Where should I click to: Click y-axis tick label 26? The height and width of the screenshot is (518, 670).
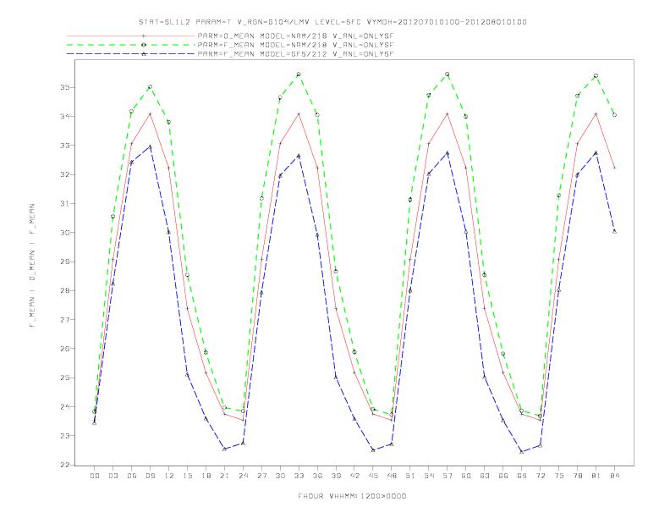(x=64, y=349)
